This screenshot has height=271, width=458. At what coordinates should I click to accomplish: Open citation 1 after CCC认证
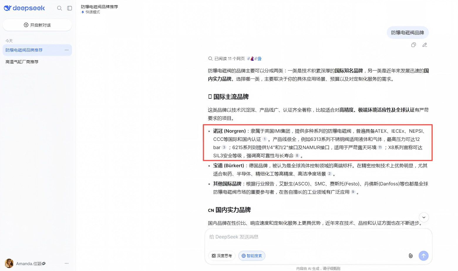[x=265, y=139]
